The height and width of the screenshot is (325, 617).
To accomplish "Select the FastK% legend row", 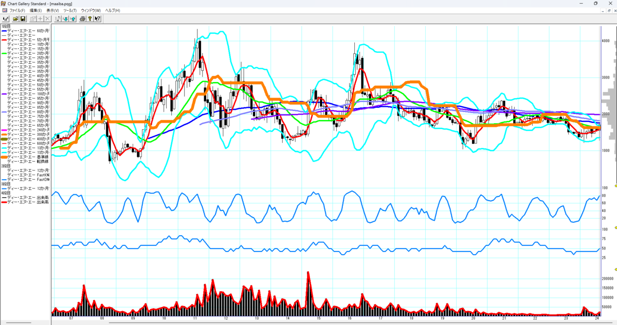I will [28, 175].
